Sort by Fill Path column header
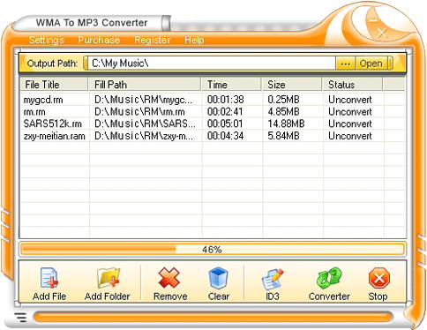The image size is (427, 330). coord(145,85)
